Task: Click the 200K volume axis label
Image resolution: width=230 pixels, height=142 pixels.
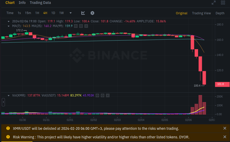Action: 220,96
